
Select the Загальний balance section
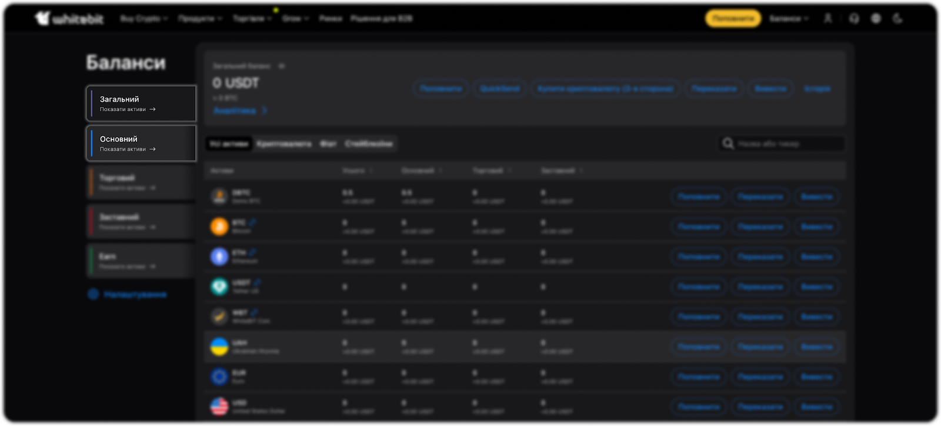coord(141,104)
